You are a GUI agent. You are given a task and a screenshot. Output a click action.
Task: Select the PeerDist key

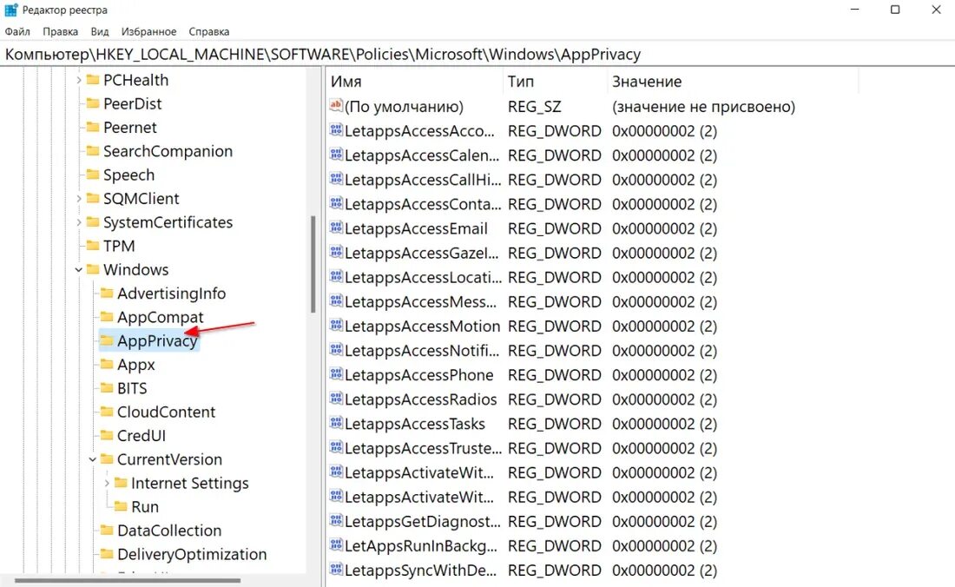[132, 103]
